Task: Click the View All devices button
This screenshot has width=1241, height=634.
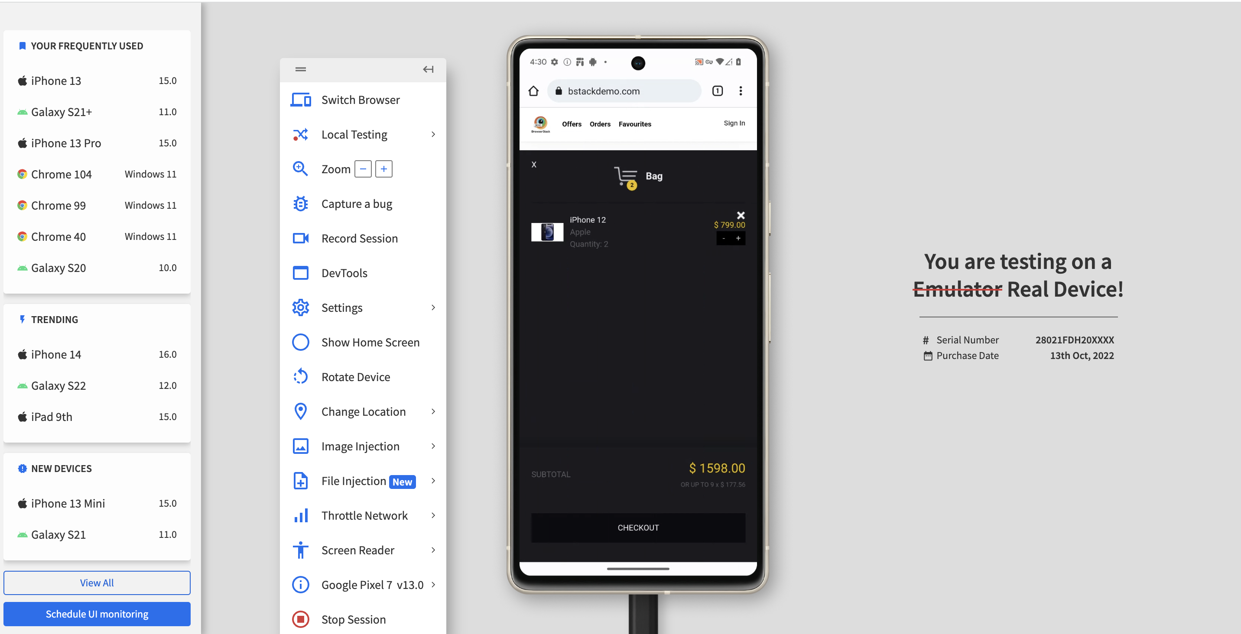Action: point(97,582)
